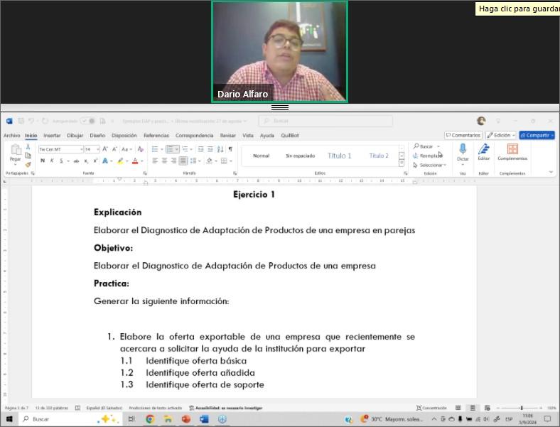This screenshot has height=427, width=560.
Task: Open the Edición mode dropdown
Action: tap(501, 135)
